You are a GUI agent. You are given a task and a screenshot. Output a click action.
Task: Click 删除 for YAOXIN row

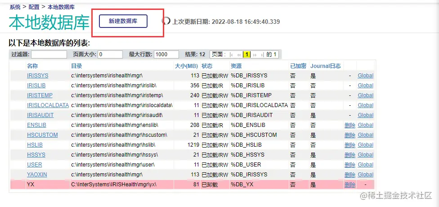pos(350,175)
